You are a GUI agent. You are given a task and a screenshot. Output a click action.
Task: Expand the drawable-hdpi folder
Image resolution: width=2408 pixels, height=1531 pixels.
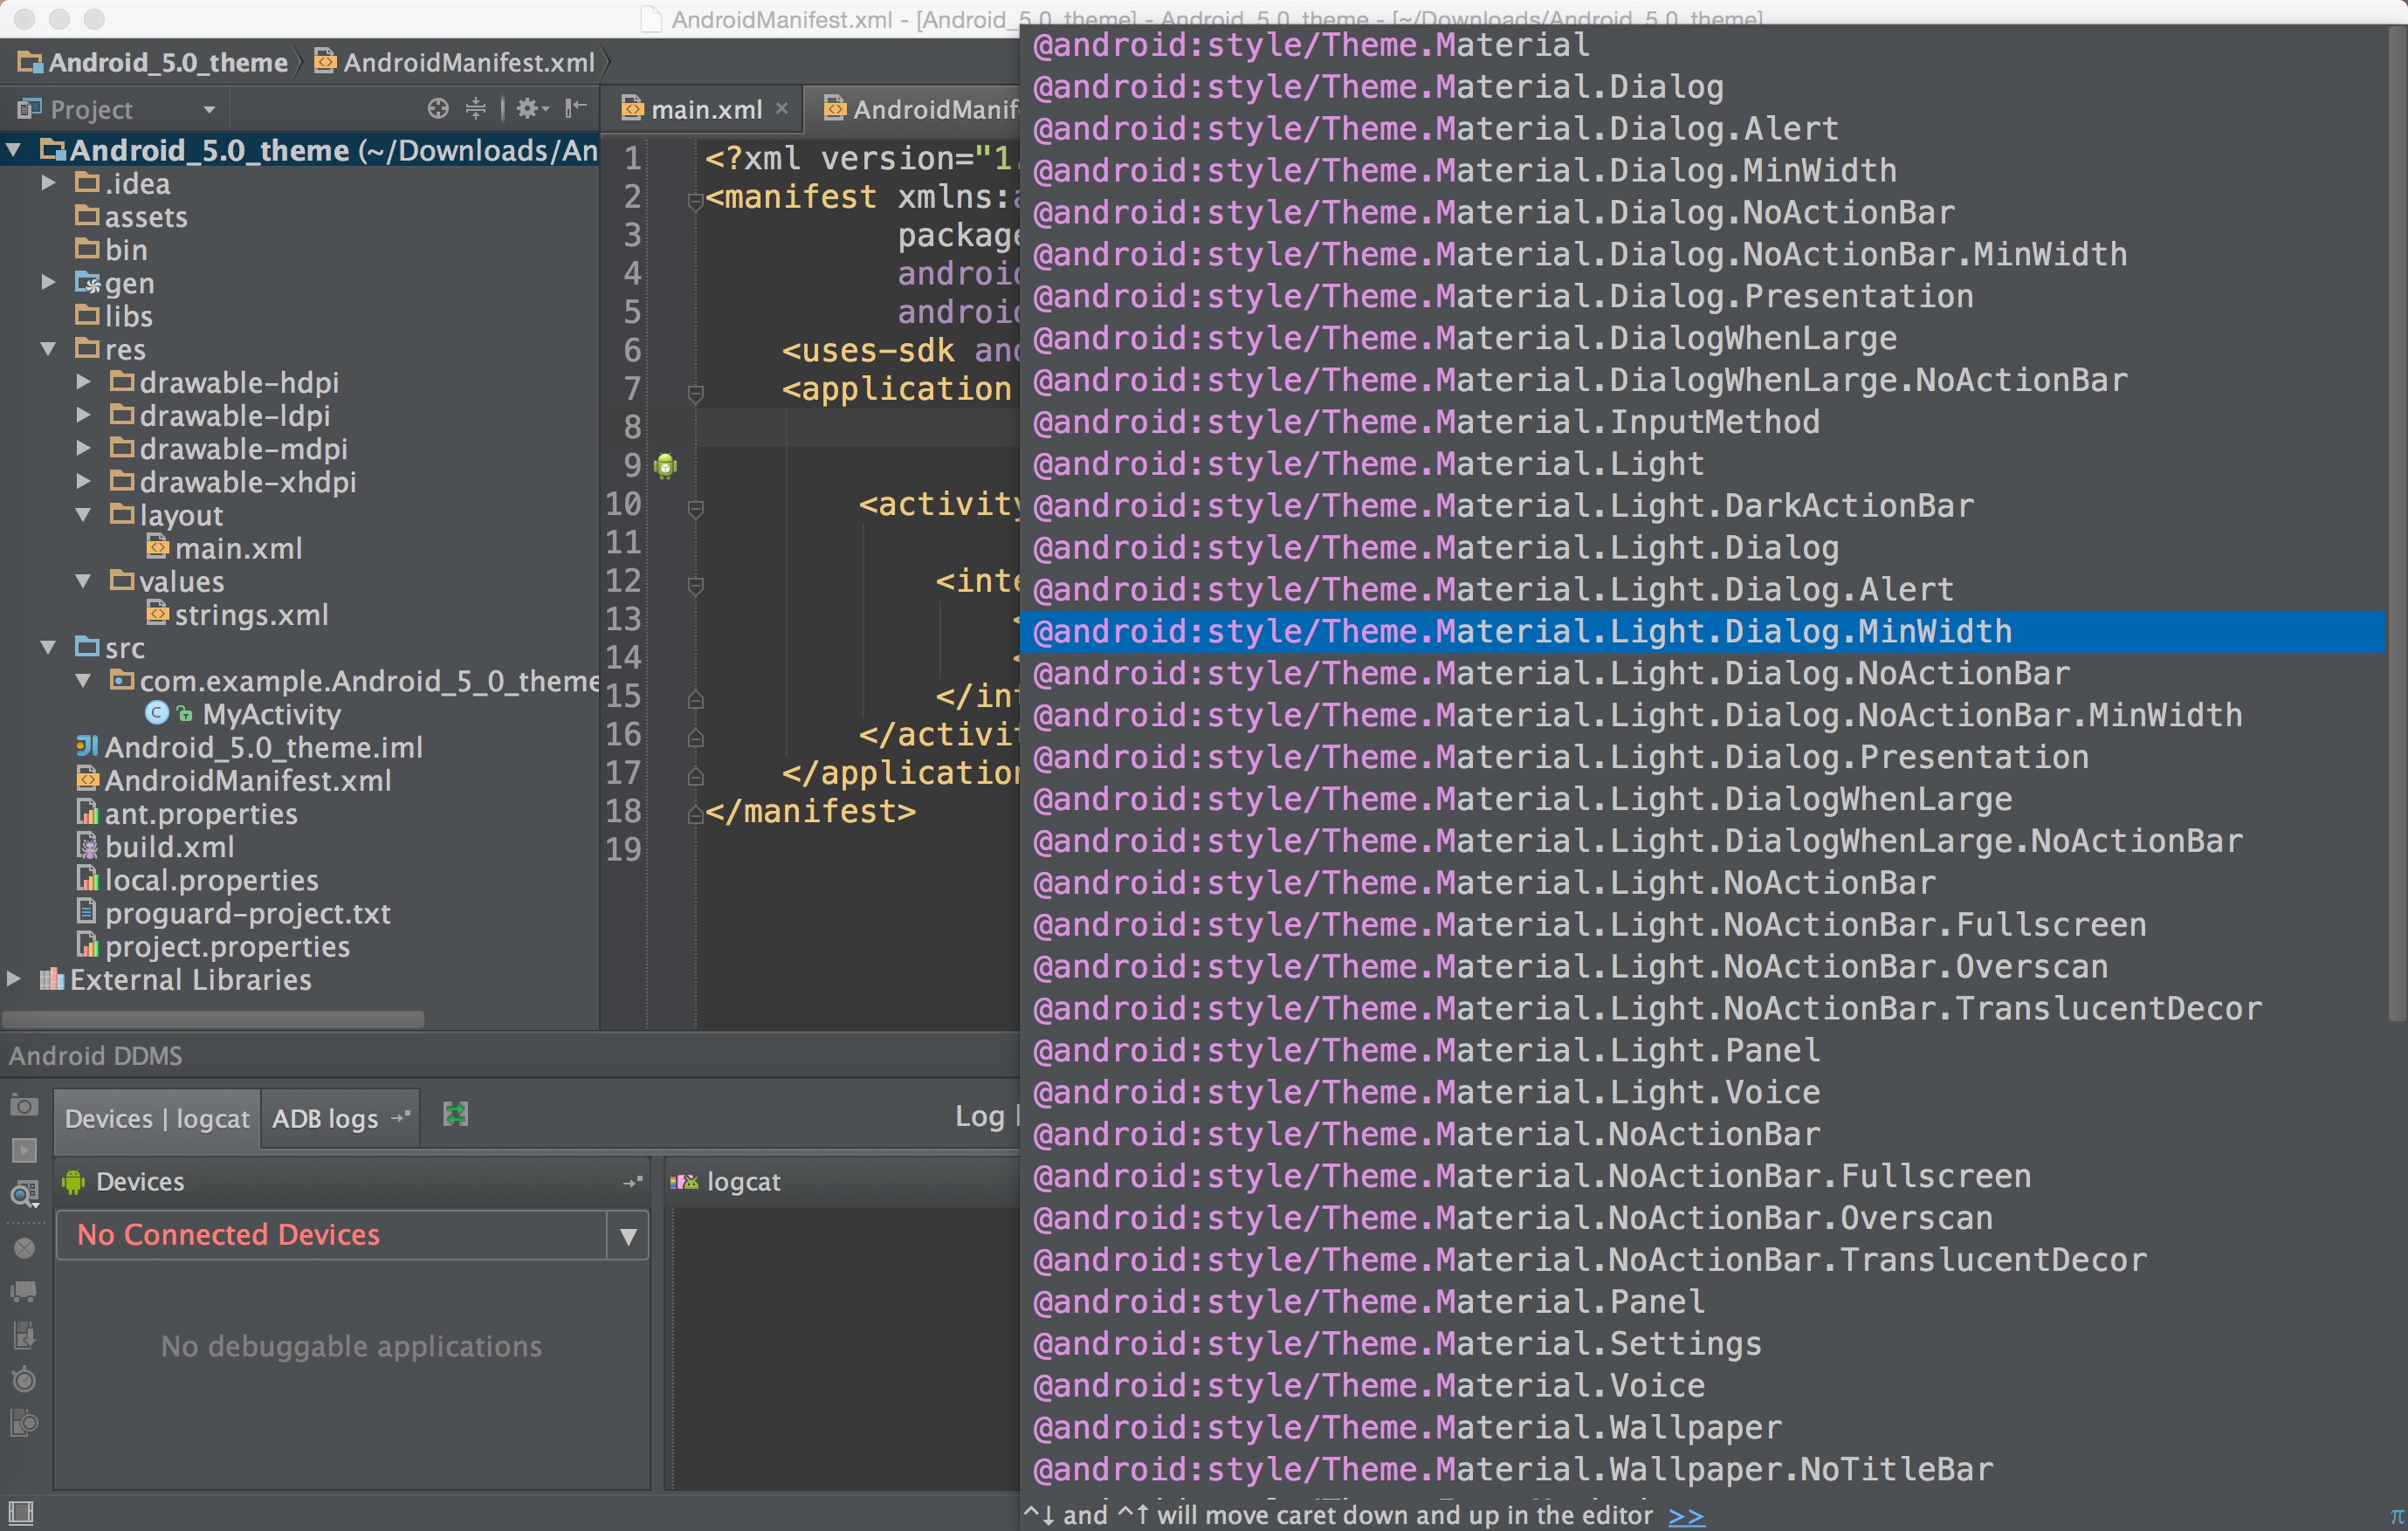(x=84, y=382)
